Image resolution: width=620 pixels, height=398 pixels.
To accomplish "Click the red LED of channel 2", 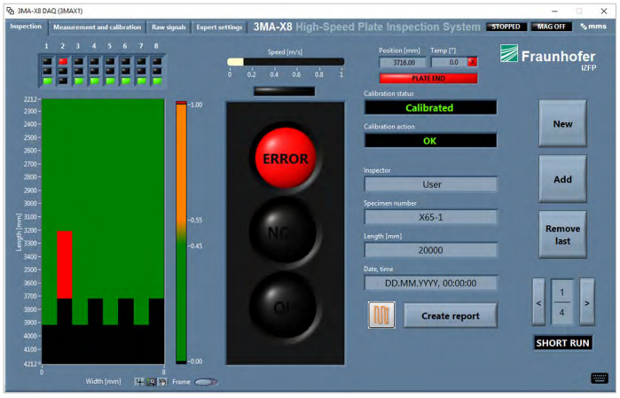I will coord(63,61).
